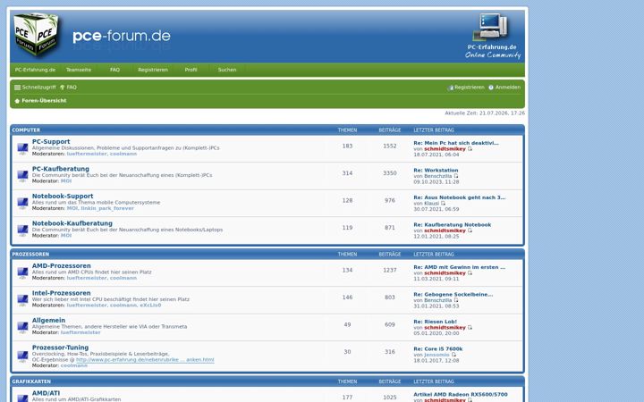644x402 pixels.
Task: View latest post icon in Intel-Prozessoren row
Action: click(455, 300)
